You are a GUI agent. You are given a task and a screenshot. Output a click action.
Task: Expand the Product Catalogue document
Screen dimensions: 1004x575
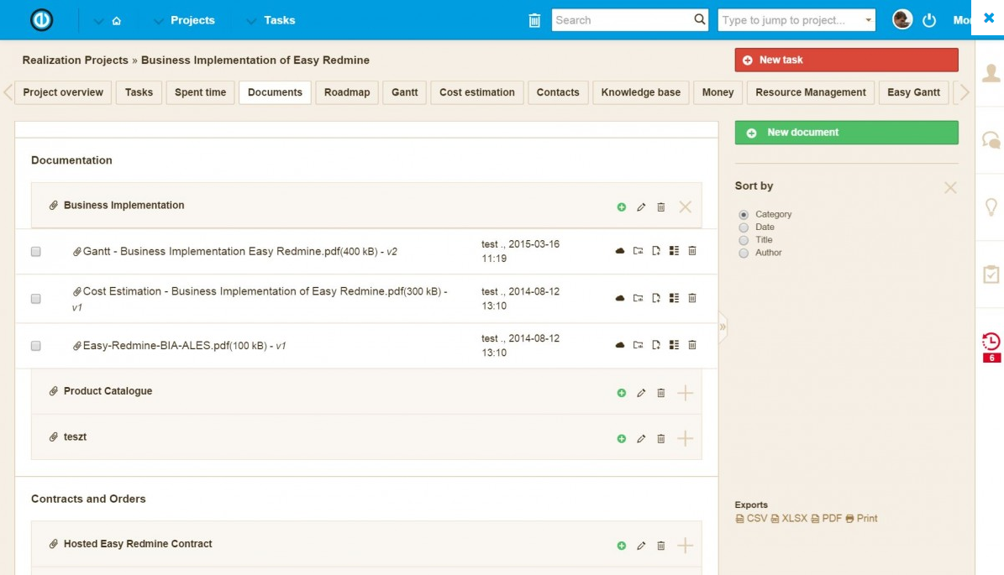[685, 393]
